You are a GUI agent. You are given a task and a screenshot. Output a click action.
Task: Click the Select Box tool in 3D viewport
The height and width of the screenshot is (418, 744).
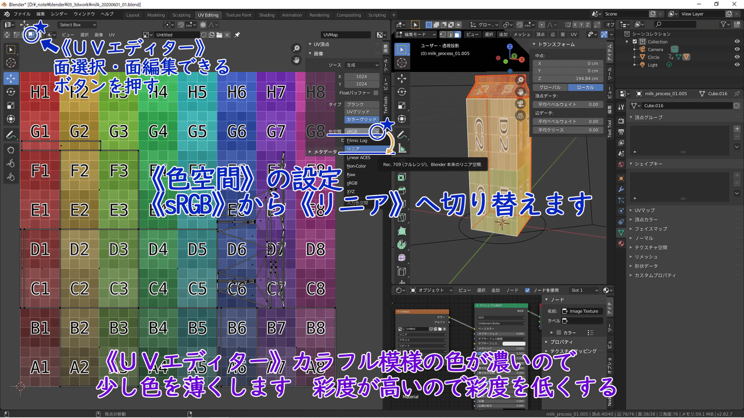click(x=402, y=49)
